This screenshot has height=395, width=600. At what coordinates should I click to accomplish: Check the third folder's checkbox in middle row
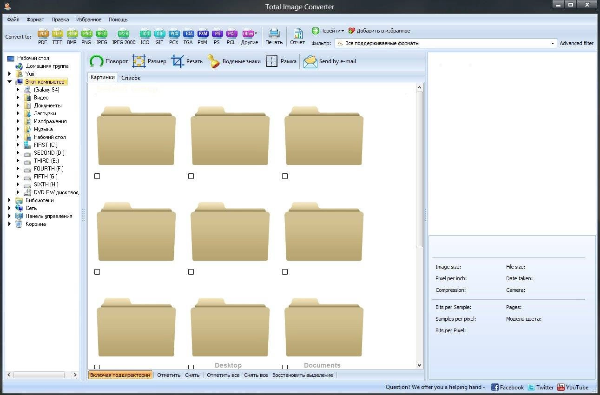click(x=285, y=272)
